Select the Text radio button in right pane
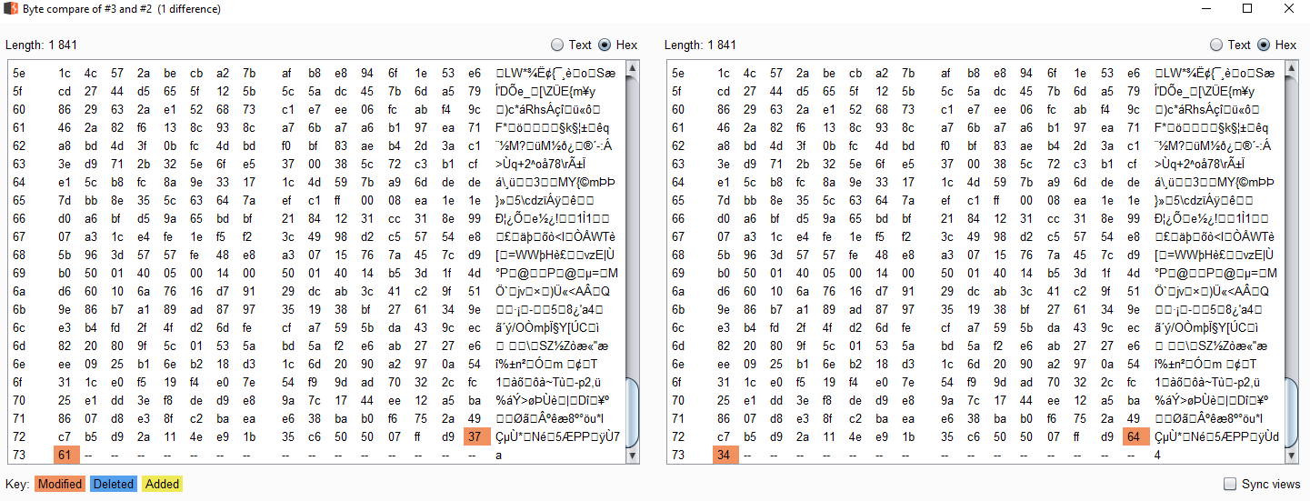Viewport: 1310px width, 501px height. click(1230, 45)
